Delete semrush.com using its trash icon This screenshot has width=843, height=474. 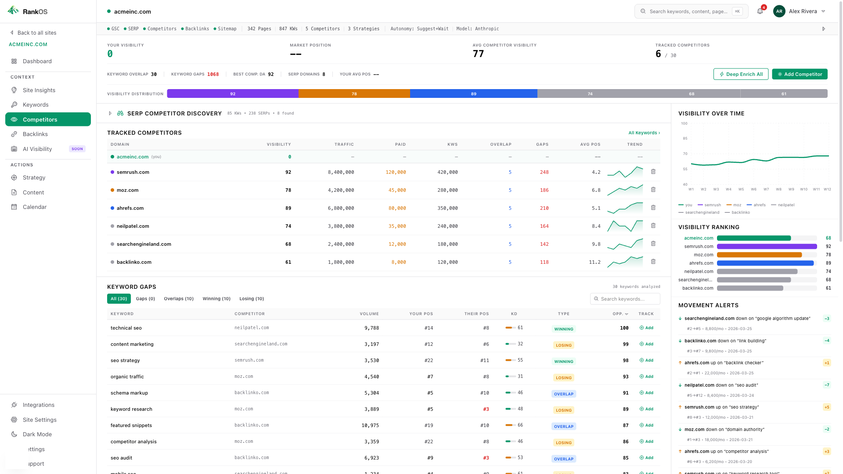[x=653, y=172]
